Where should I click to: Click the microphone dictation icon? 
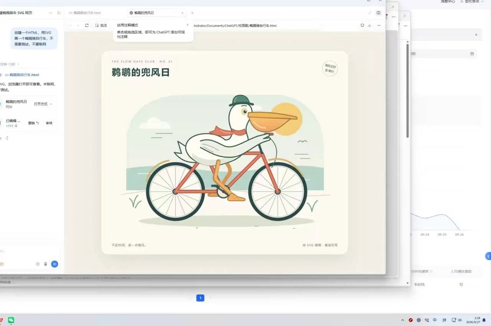(x=46, y=264)
